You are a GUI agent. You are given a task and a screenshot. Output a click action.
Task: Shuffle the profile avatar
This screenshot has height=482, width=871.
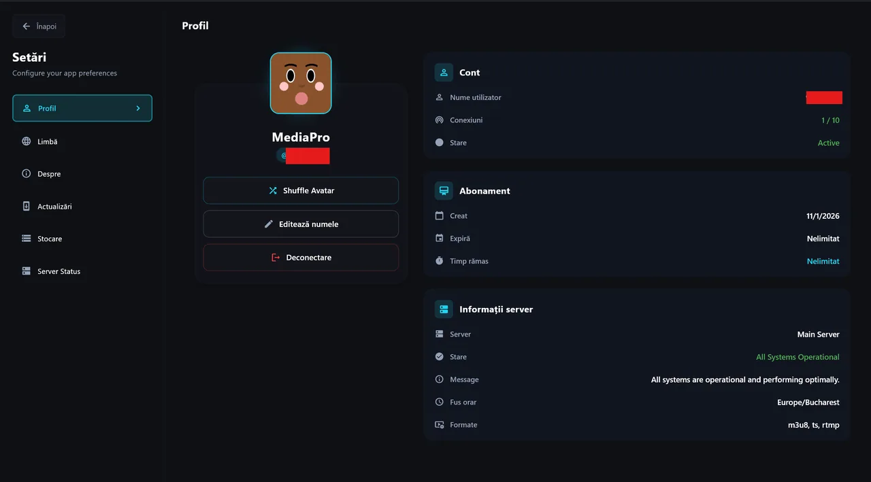click(301, 190)
